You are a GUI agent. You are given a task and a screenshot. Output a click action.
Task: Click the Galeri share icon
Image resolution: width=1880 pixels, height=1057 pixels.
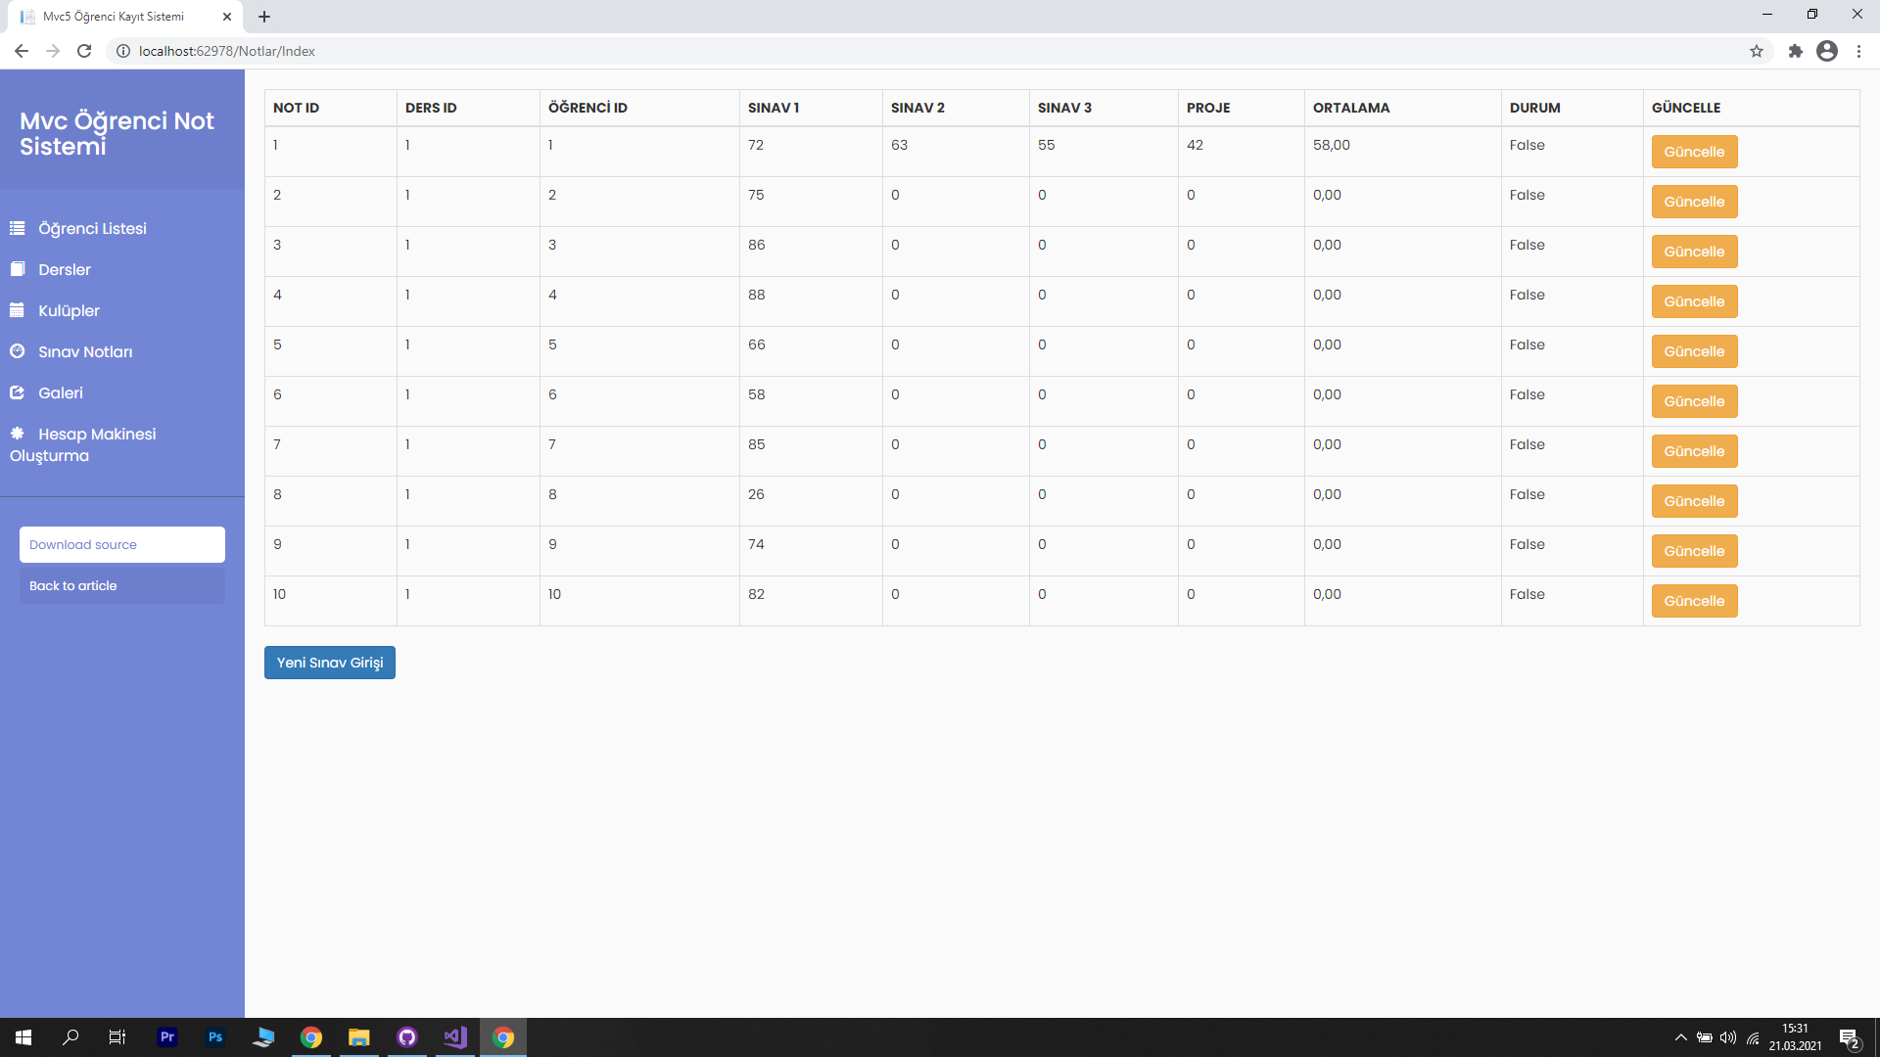tap(18, 392)
